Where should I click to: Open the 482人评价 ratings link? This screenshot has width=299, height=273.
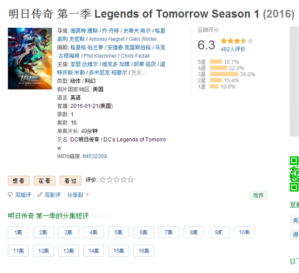[233, 49]
